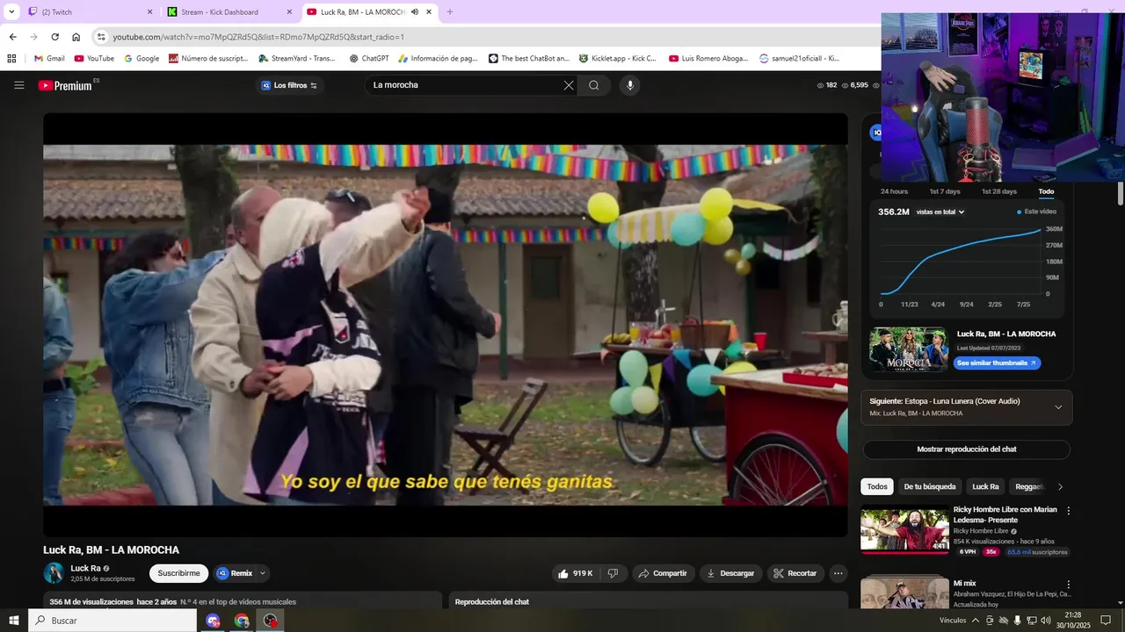Click the video player to pause
1125x632 pixels.
[x=446, y=325]
